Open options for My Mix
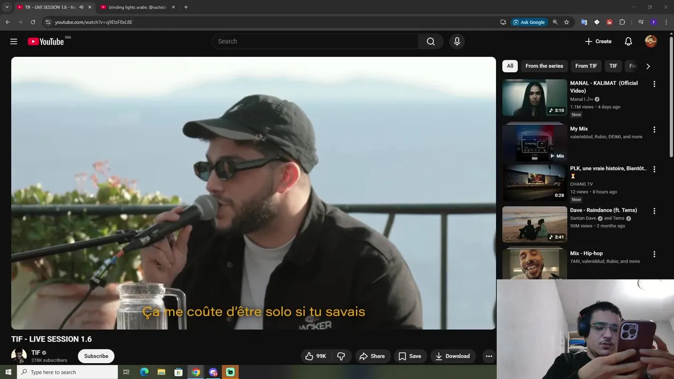 pos(655,129)
